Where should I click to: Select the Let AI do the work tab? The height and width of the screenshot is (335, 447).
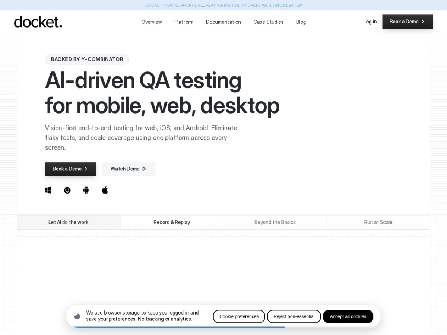(69, 222)
